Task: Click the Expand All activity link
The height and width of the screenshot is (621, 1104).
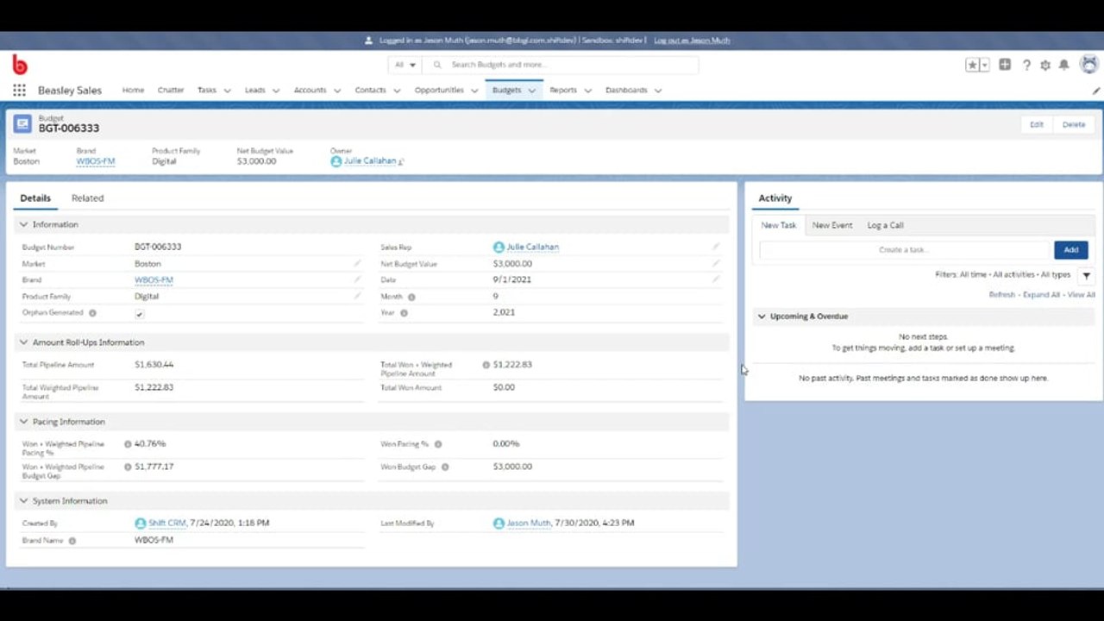Action: pos(1041,295)
